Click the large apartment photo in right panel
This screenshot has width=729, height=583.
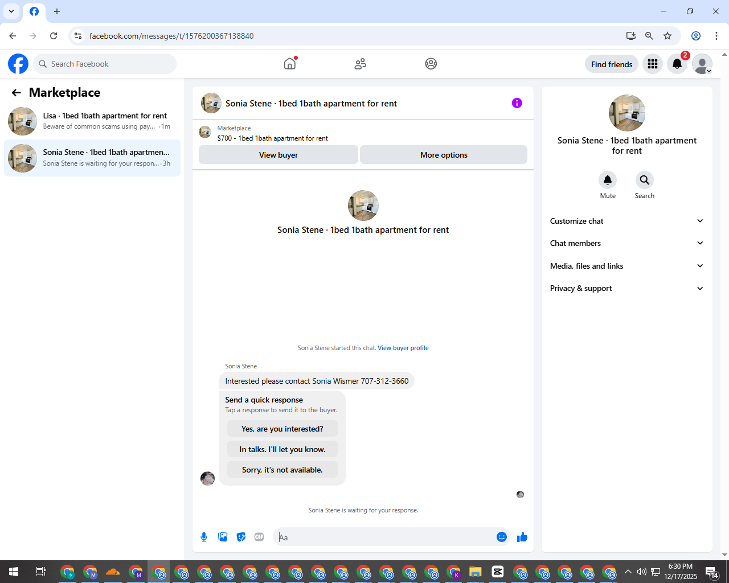627,113
